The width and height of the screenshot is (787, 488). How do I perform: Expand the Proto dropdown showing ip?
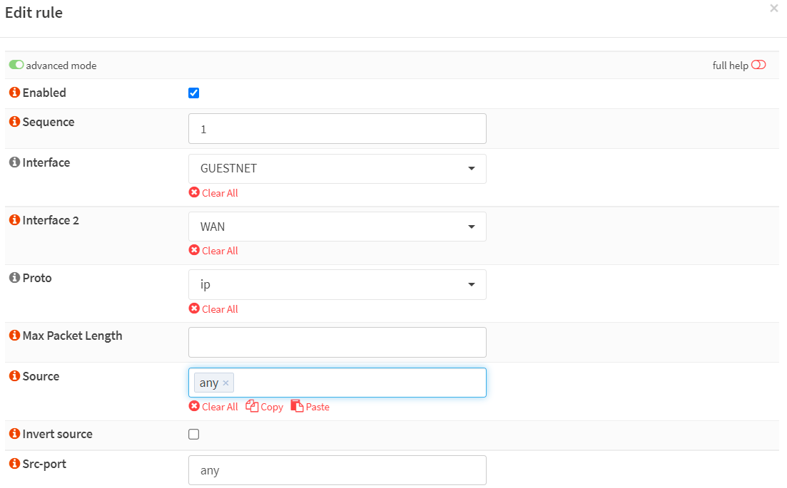pos(337,284)
